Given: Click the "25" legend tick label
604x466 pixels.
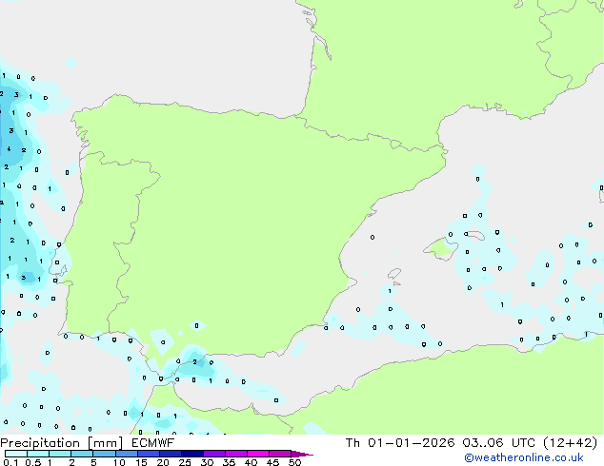Looking at the screenshot, I should (185, 462).
